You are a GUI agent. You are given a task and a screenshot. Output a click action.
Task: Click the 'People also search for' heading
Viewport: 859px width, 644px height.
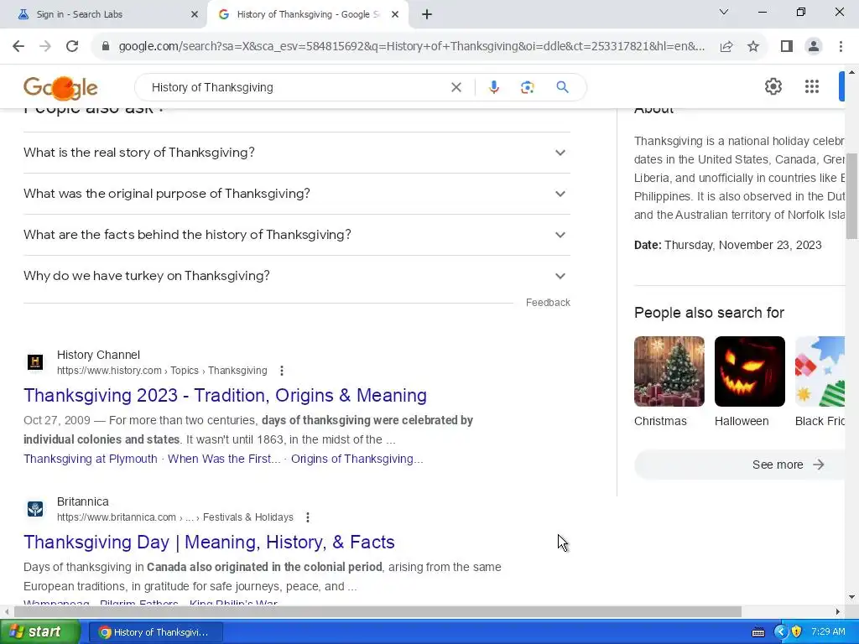709,313
